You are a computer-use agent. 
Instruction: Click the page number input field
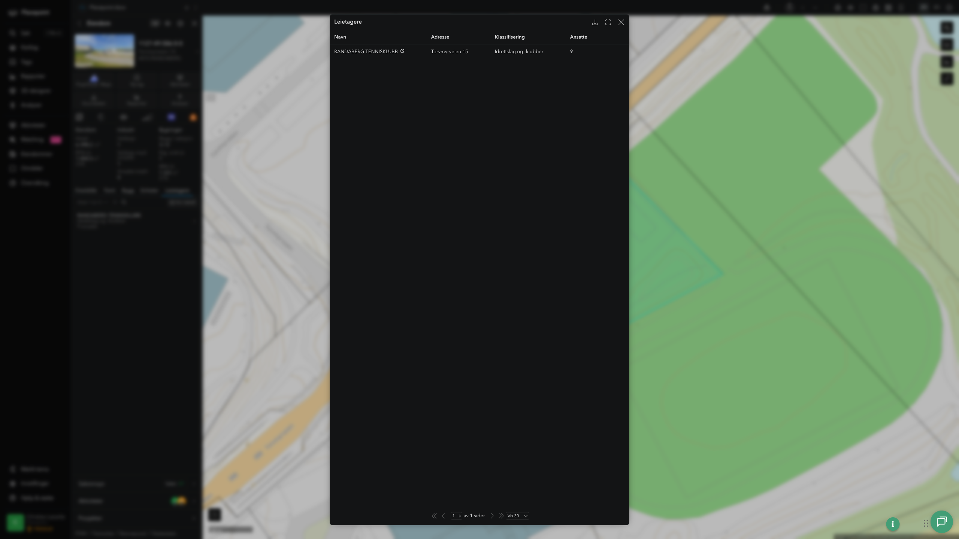point(456,516)
